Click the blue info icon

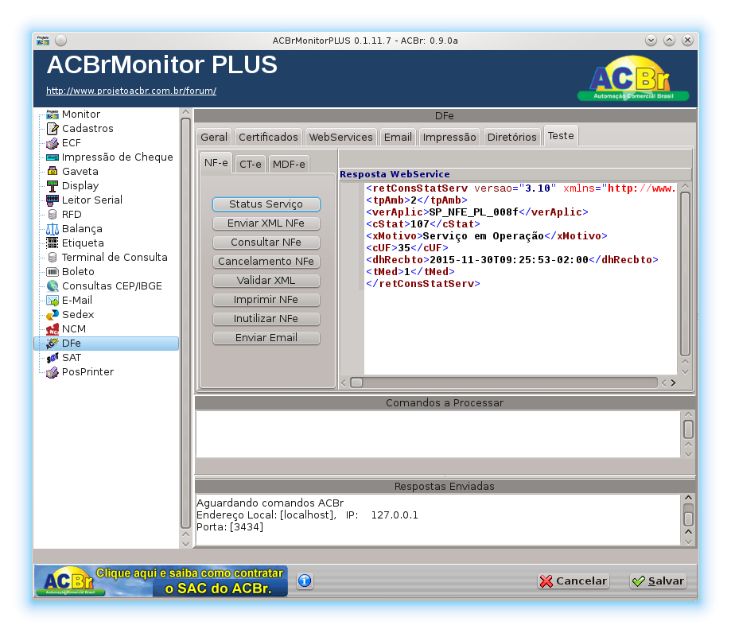pos(305,581)
